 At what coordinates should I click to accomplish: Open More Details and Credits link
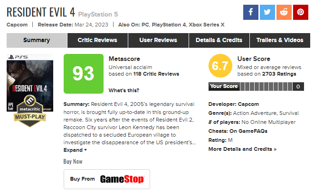(x=242, y=149)
